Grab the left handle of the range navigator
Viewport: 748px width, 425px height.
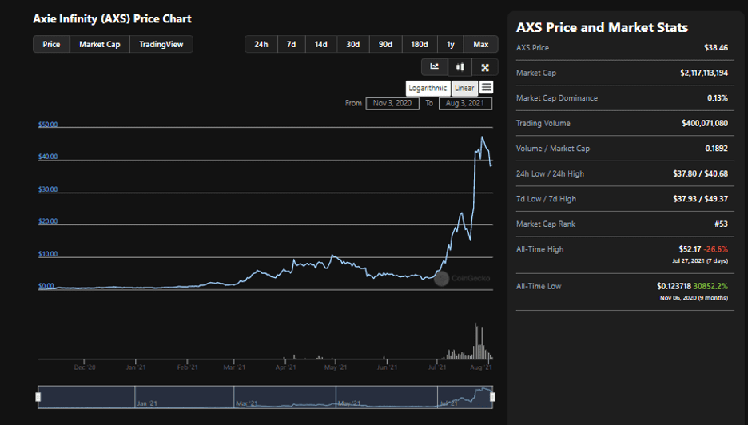(x=38, y=396)
